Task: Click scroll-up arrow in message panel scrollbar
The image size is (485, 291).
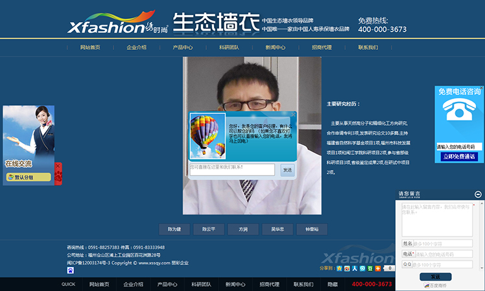Action: (482, 203)
